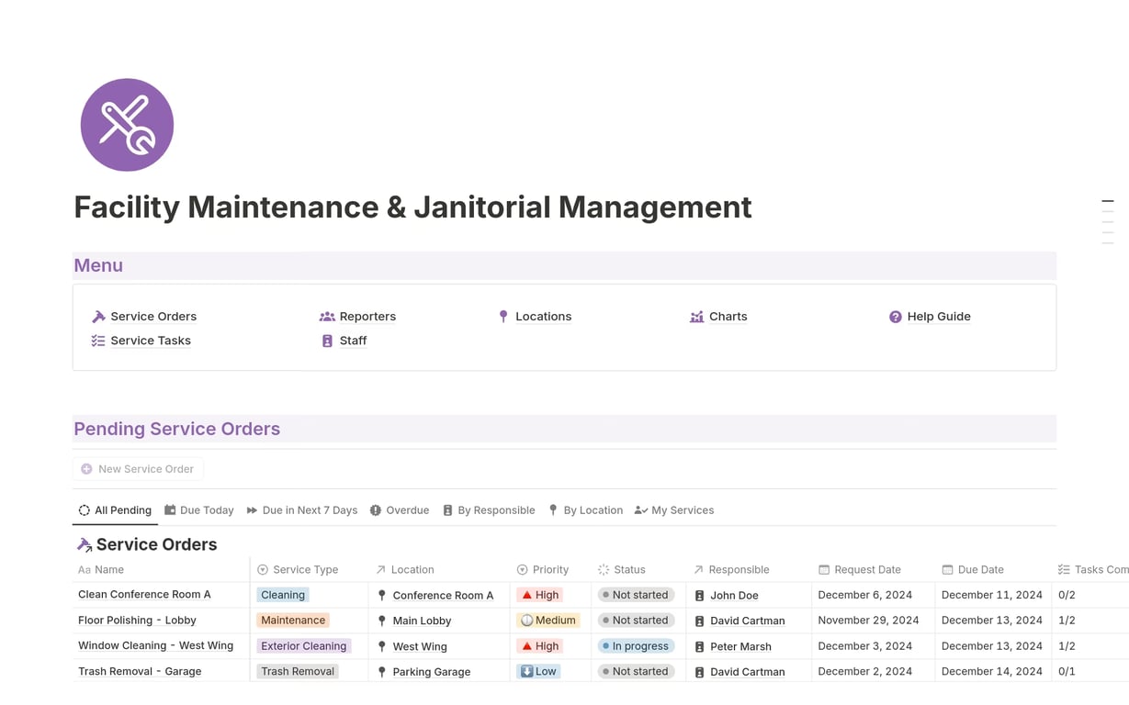1129x705 pixels.
Task: Open the Name column header menu
Action: click(161, 570)
